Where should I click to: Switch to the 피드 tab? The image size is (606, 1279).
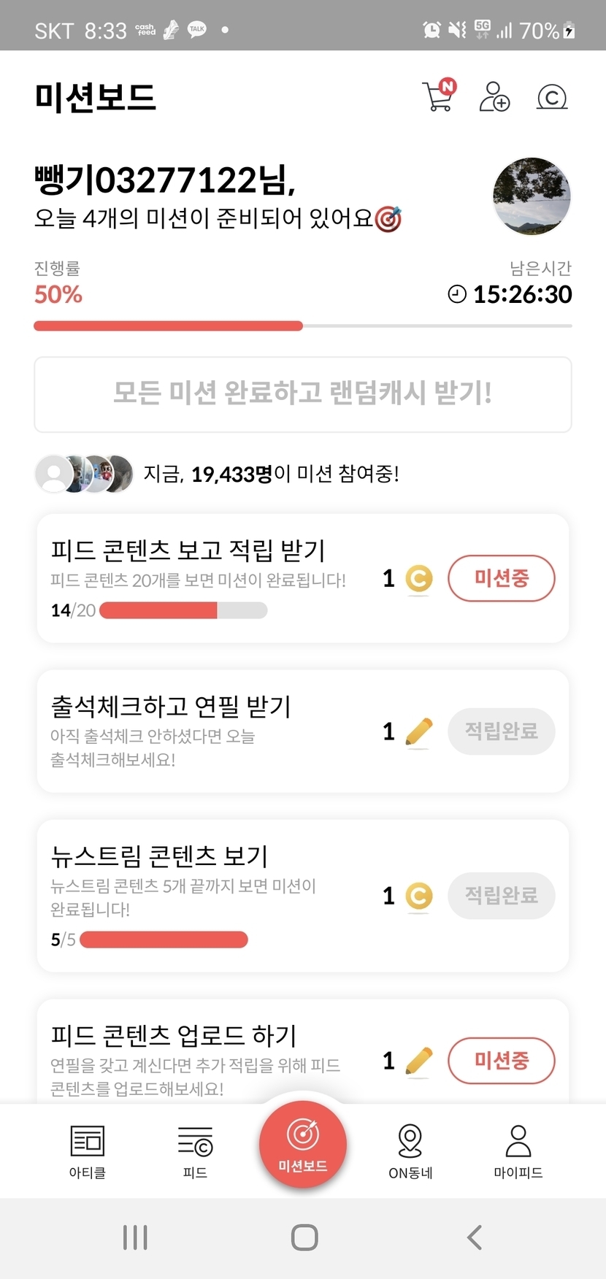tap(195, 1151)
